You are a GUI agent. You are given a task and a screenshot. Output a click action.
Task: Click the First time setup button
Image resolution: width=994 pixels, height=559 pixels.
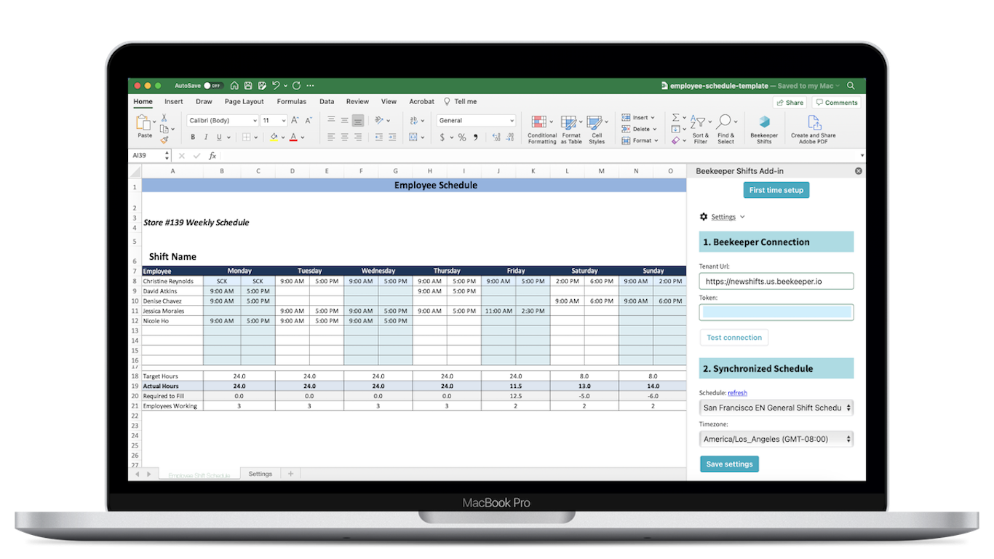tap(776, 190)
